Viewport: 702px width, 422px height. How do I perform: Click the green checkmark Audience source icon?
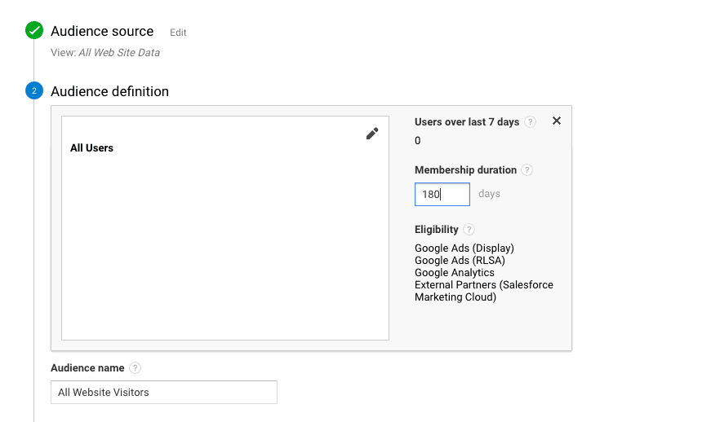coord(34,31)
